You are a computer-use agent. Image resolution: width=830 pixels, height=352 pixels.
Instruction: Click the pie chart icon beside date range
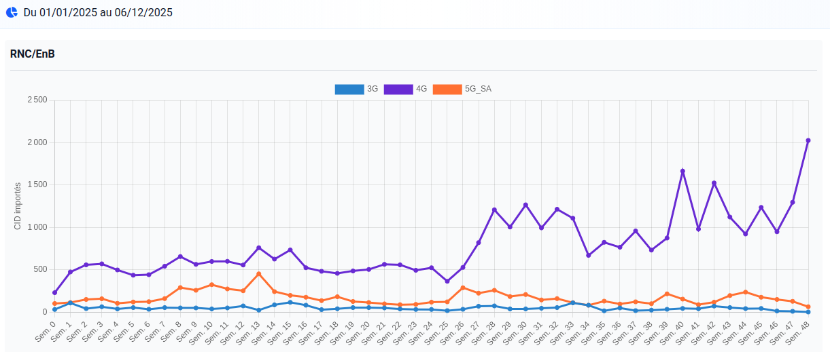12,12
